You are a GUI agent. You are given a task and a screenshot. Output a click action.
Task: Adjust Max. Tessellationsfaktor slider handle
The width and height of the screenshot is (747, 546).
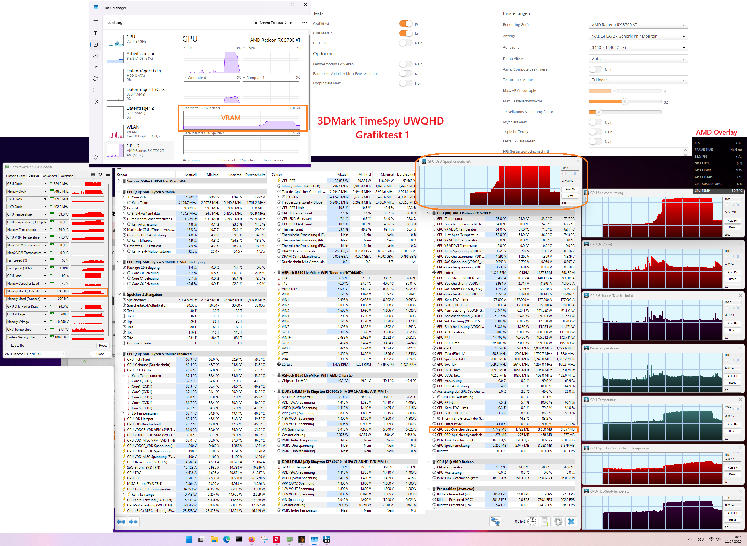point(624,102)
